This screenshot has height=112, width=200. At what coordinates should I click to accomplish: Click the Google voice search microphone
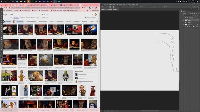[x=45, y=15]
